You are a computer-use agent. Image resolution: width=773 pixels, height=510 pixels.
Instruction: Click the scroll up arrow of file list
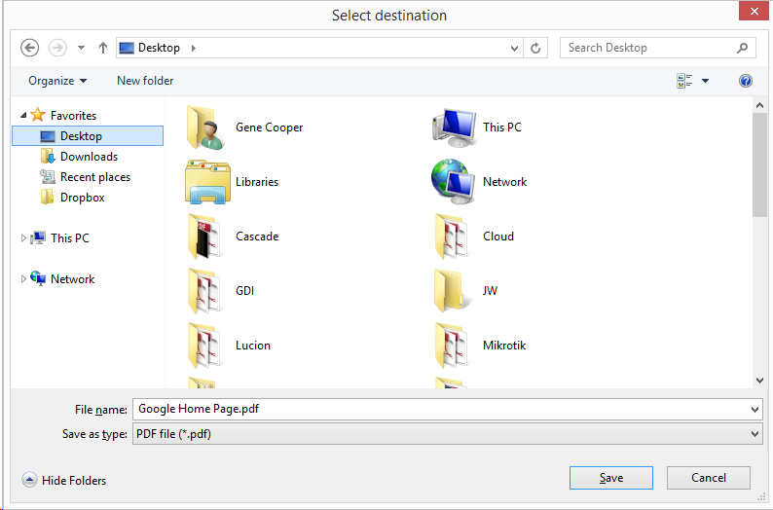759,105
